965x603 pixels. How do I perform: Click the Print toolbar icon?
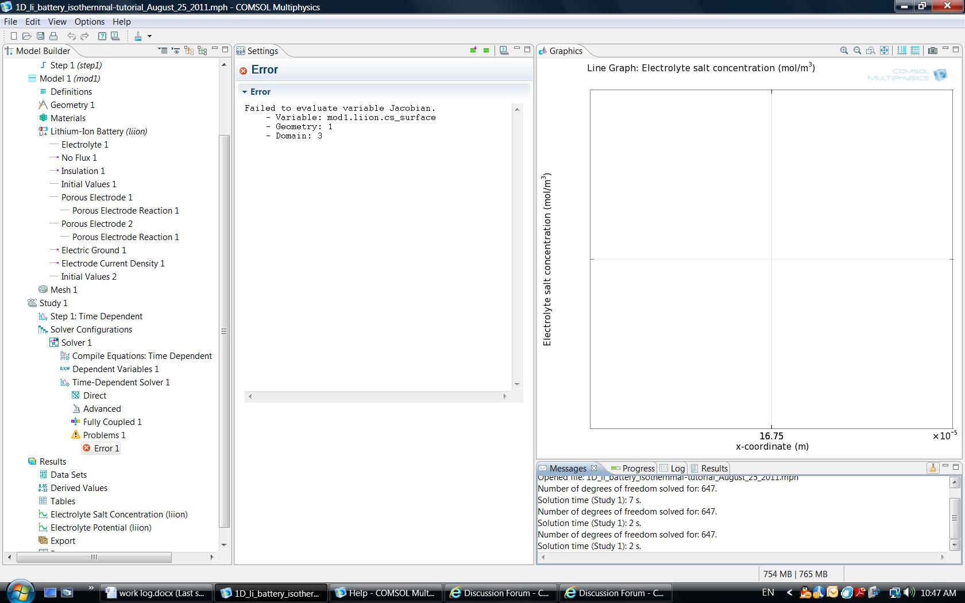tap(53, 36)
